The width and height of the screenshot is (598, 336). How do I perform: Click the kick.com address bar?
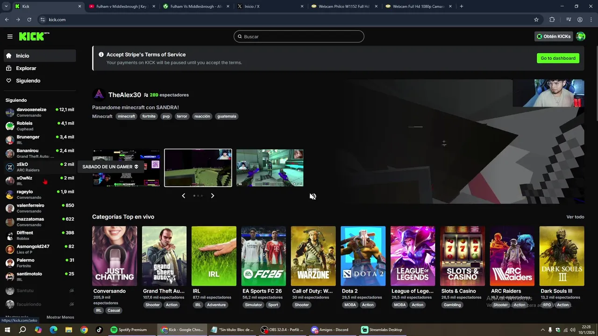[x=285, y=20]
